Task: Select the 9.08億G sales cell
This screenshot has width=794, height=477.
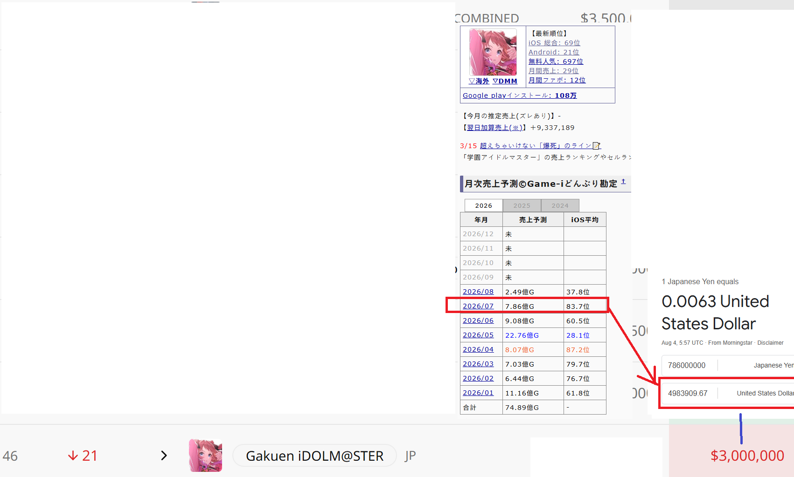Action: [533, 320]
